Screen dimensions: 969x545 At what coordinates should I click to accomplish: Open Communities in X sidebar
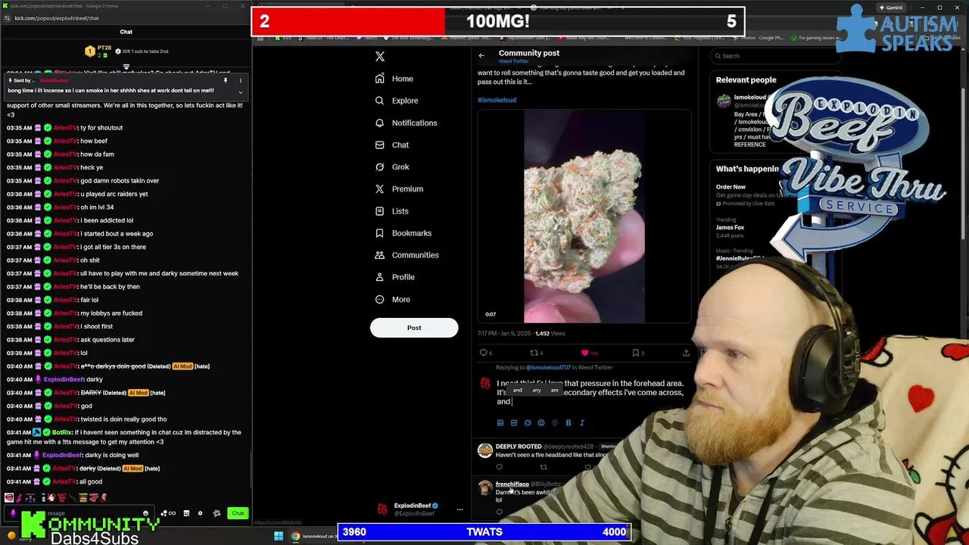[x=407, y=255]
